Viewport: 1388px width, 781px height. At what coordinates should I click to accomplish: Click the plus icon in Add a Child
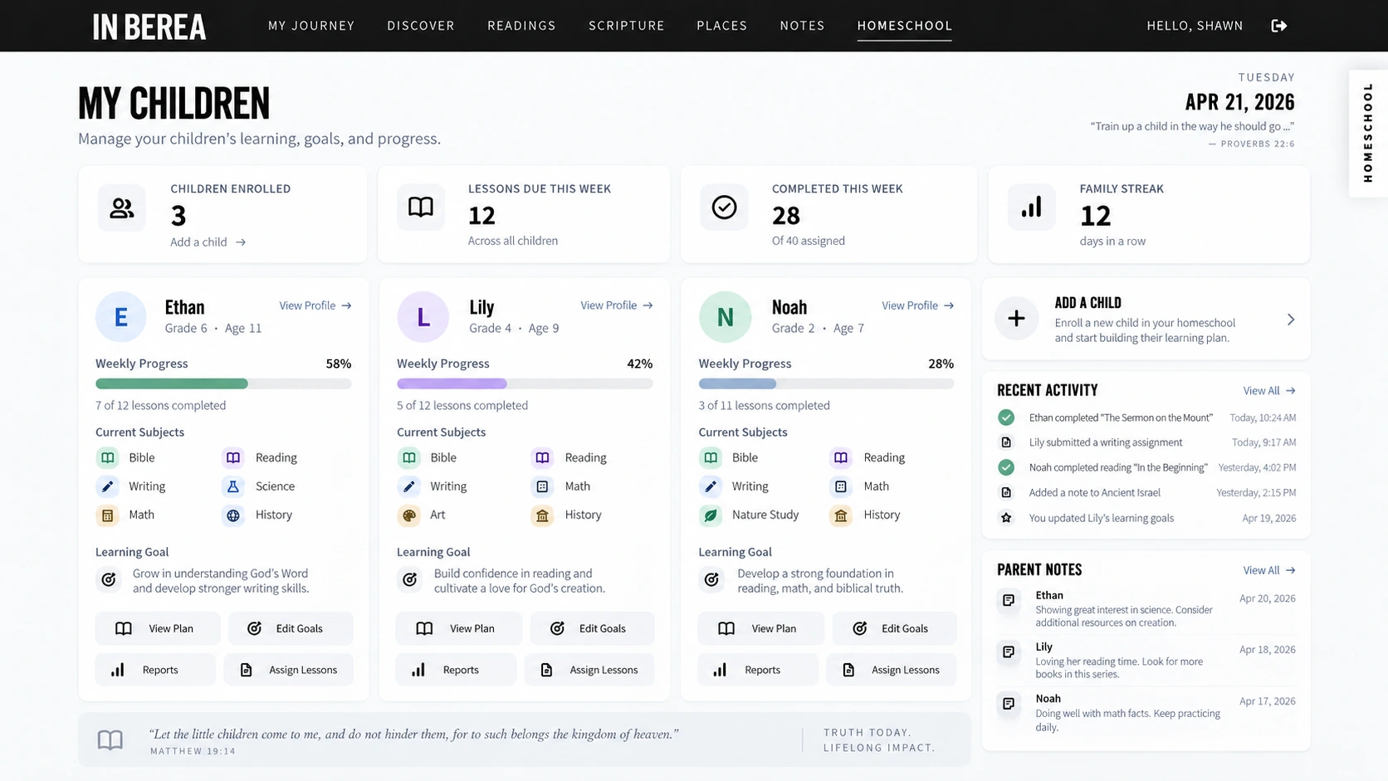1016,319
